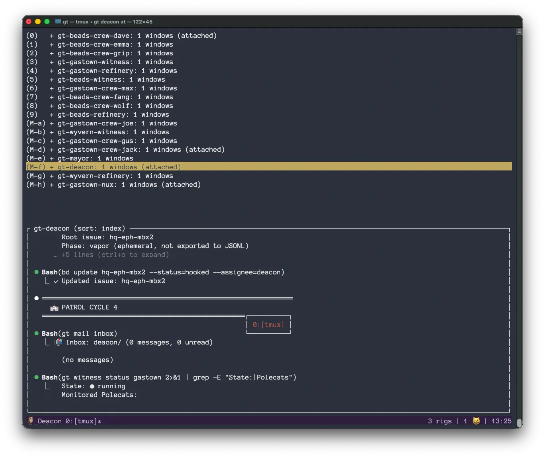545x458 pixels.
Task: Click the white running state dot
Action: pyautogui.click(x=92, y=386)
